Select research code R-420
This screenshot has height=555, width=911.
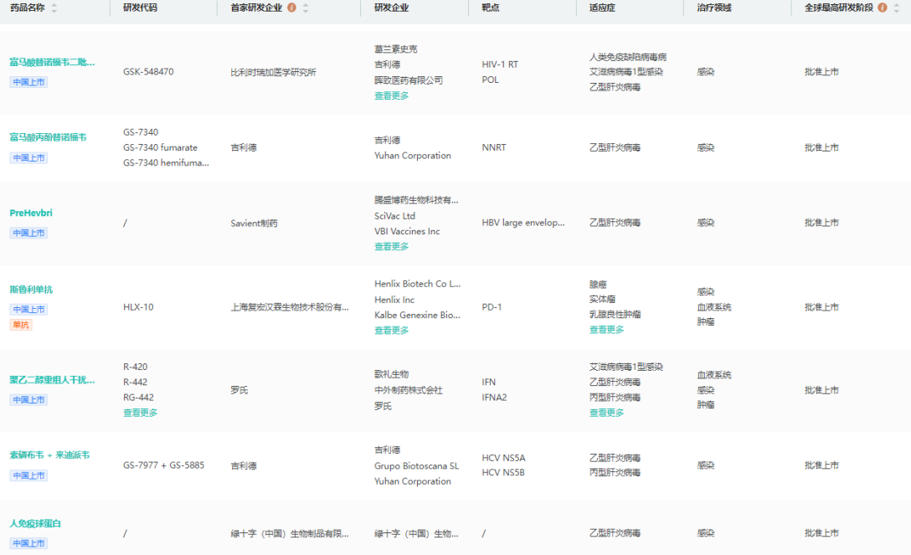pos(136,367)
